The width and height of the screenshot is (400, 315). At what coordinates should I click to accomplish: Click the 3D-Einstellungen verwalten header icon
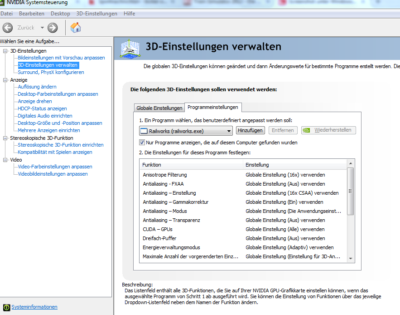130,48
